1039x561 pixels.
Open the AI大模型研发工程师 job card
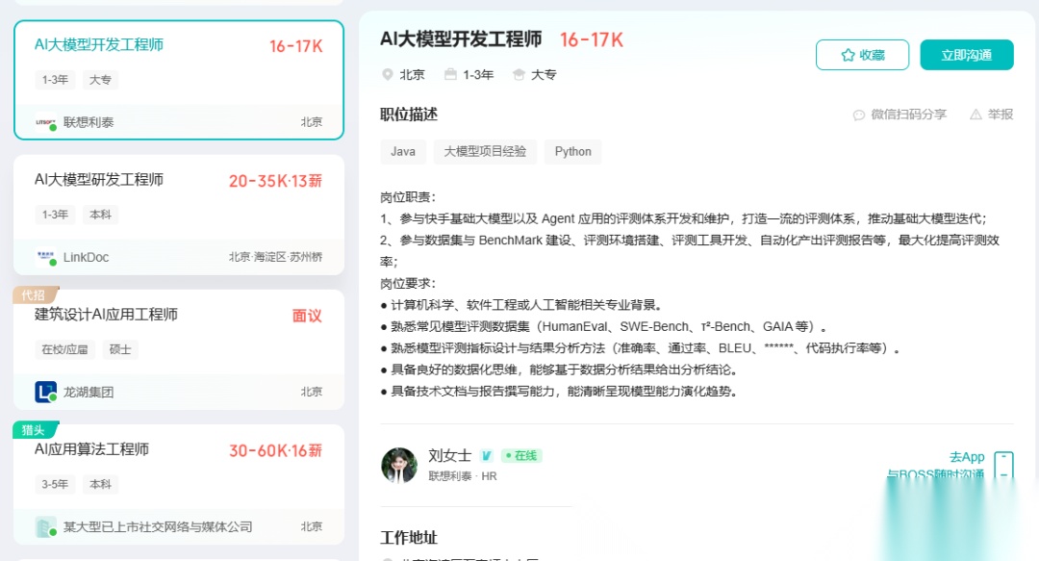pyautogui.click(x=179, y=215)
